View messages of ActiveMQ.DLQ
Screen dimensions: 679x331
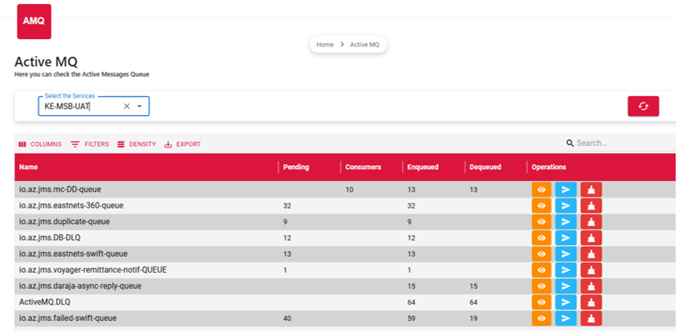[541, 303]
